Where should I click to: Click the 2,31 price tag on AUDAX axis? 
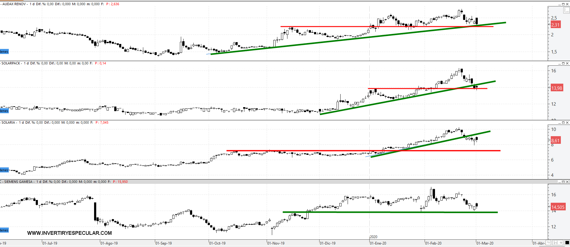point(555,25)
